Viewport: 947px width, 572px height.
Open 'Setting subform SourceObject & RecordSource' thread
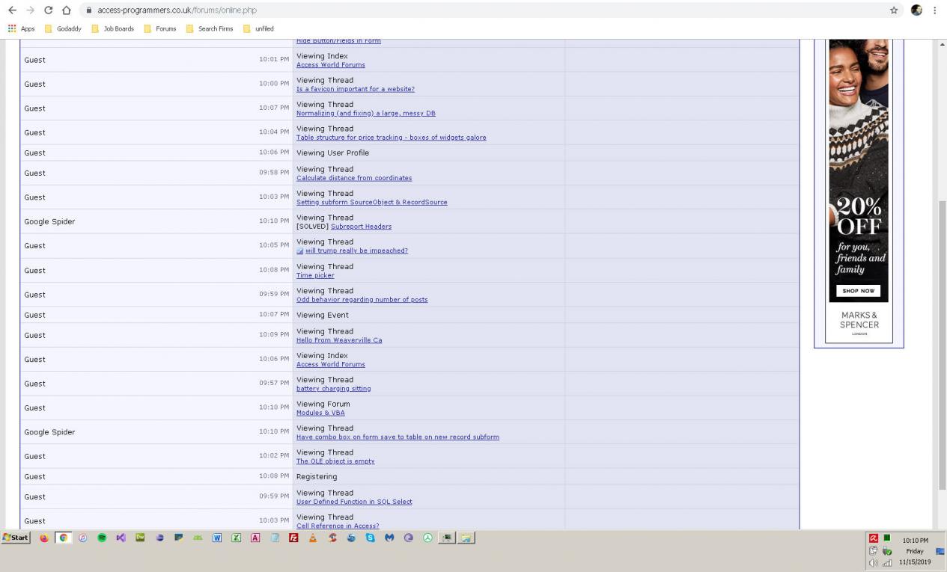pyautogui.click(x=371, y=203)
